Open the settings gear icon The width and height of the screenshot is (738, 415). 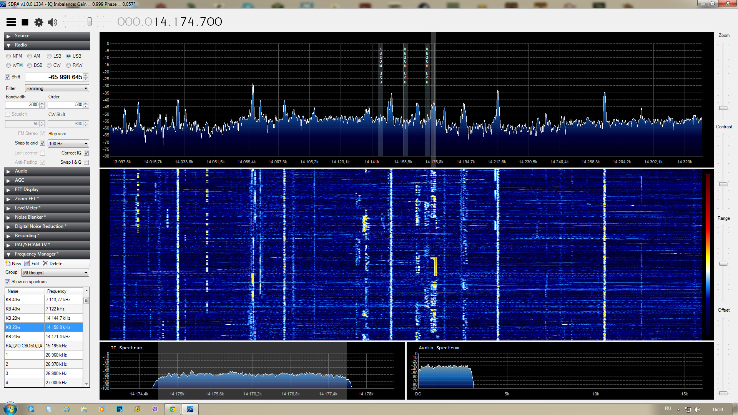pos(38,22)
